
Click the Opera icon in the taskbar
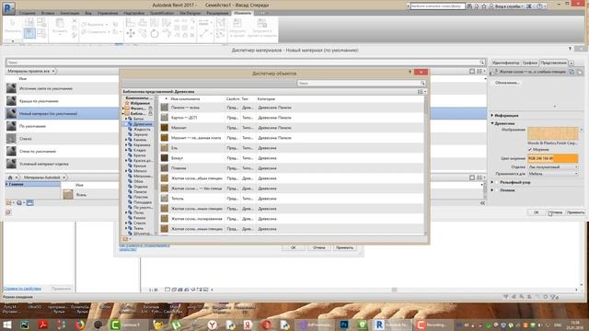click(266, 325)
